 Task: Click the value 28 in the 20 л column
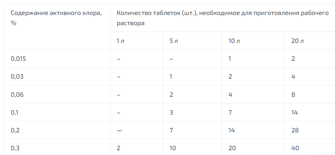tap(295, 130)
